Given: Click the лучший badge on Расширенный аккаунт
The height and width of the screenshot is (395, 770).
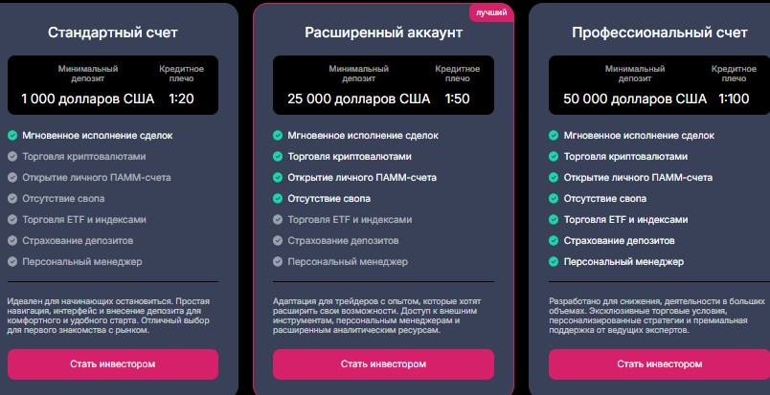Looking at the screenshot, I should pos(491,12).
